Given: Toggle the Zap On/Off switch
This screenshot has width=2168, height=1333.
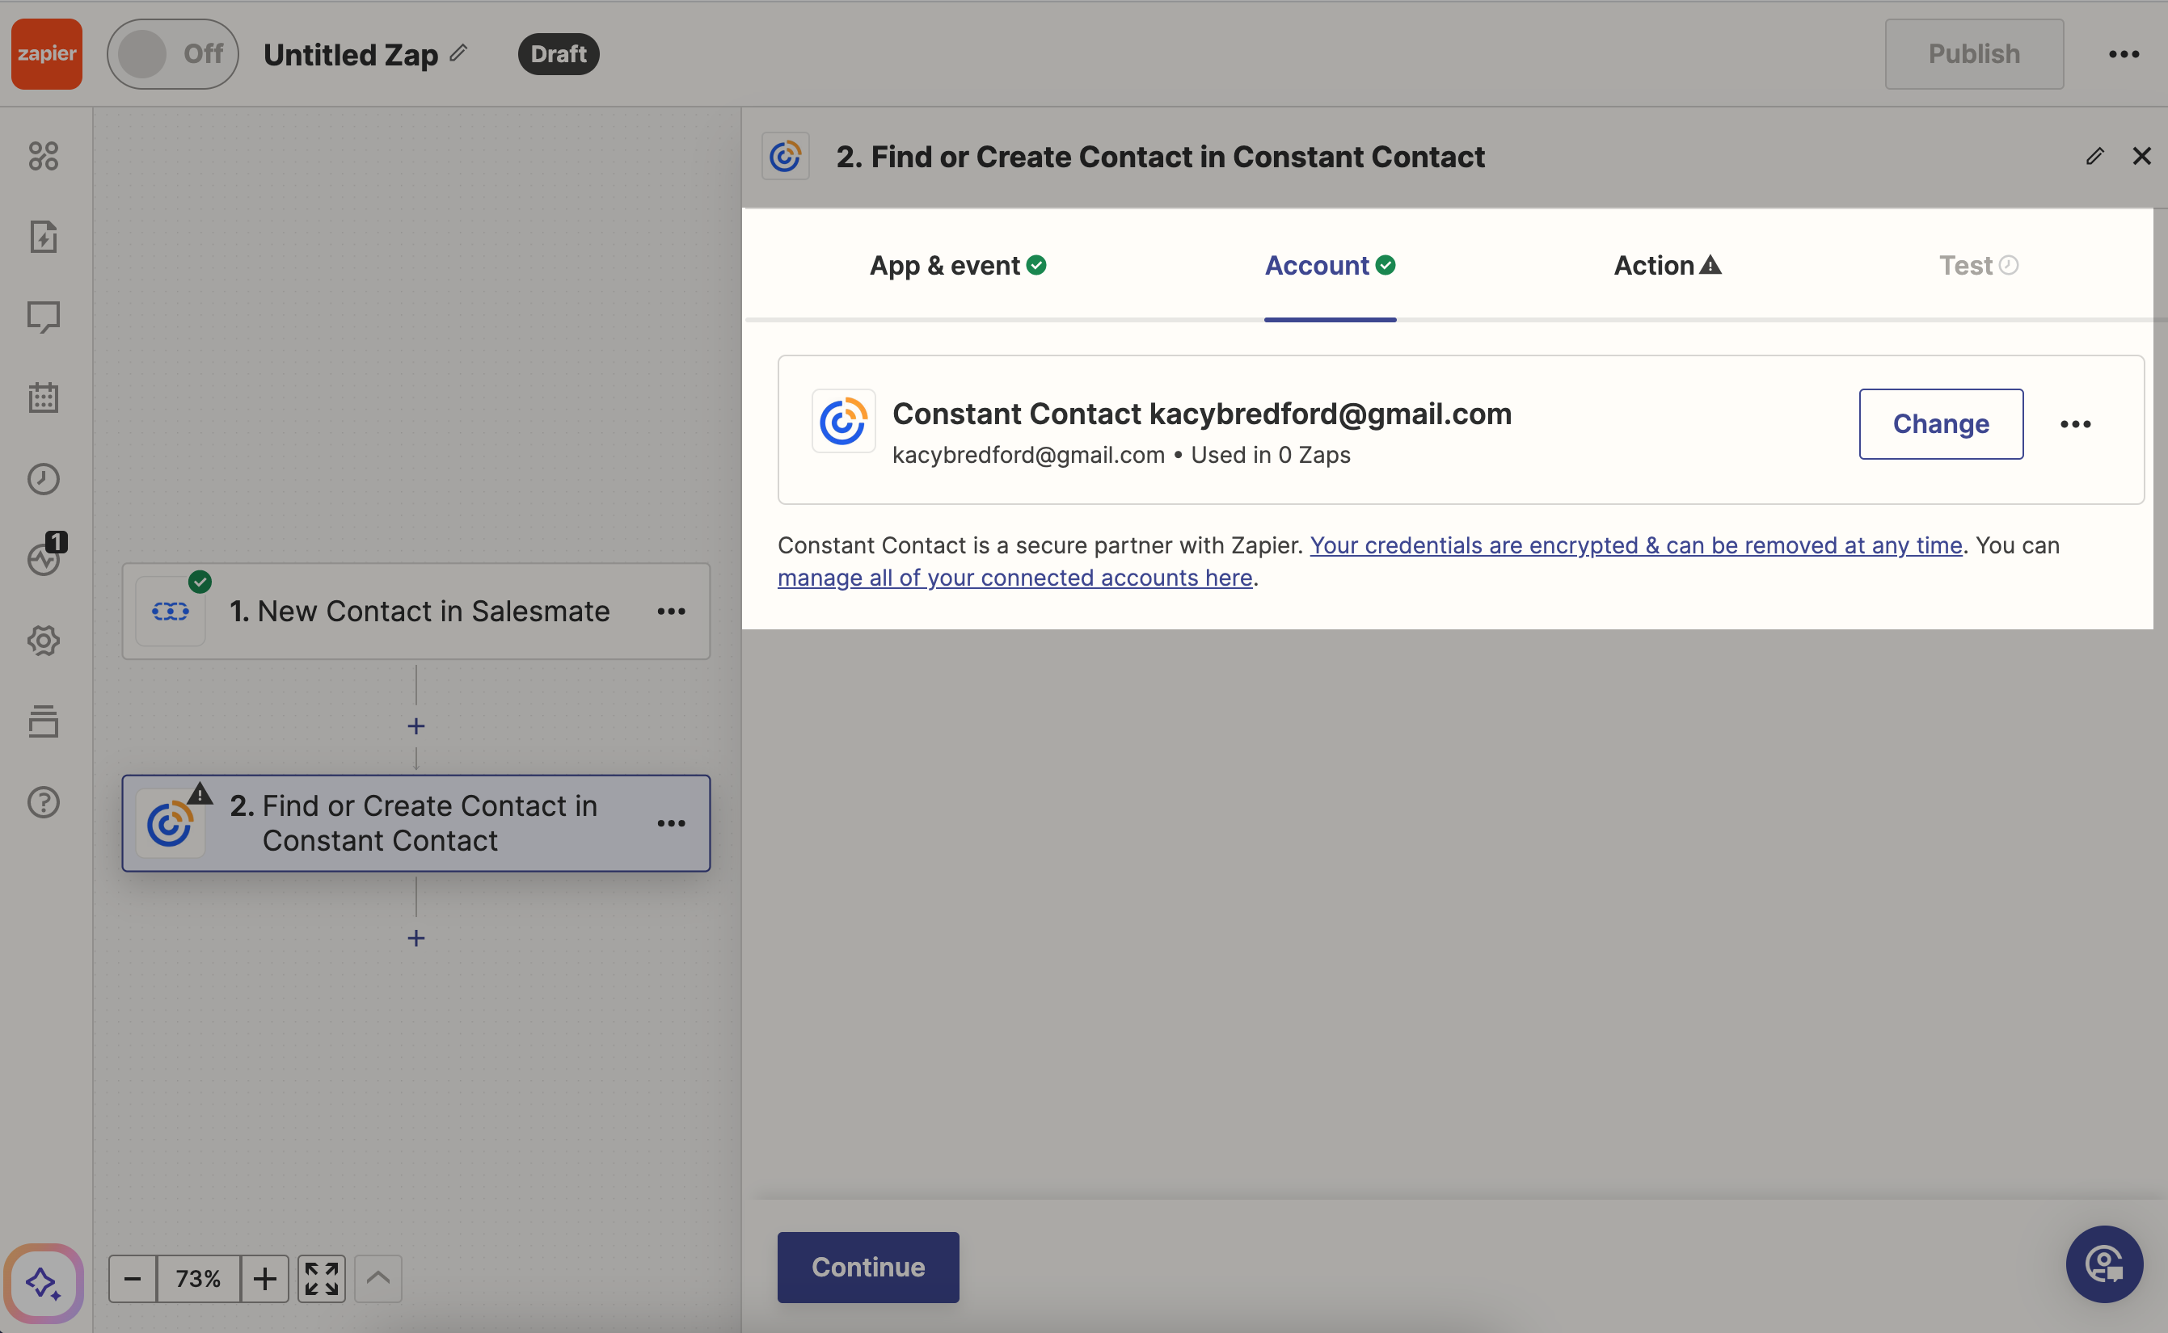Looking at the screenshot, I should (x=172, y=54).
